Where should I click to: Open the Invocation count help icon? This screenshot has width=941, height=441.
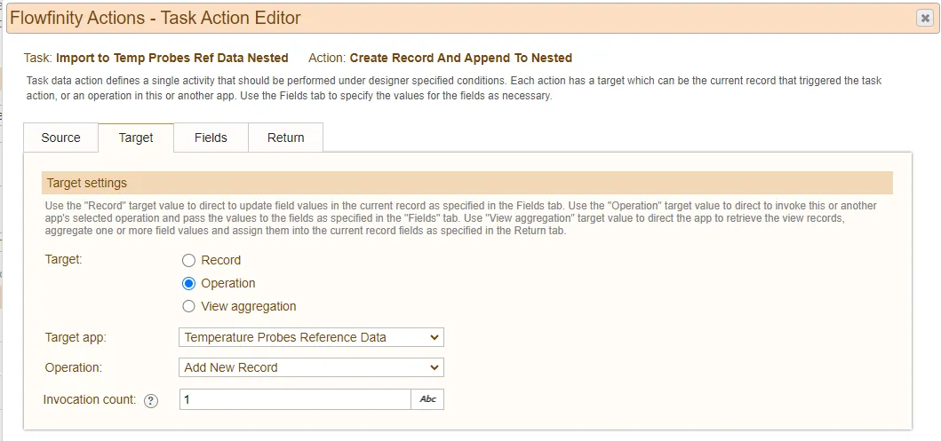pos(151,401)
